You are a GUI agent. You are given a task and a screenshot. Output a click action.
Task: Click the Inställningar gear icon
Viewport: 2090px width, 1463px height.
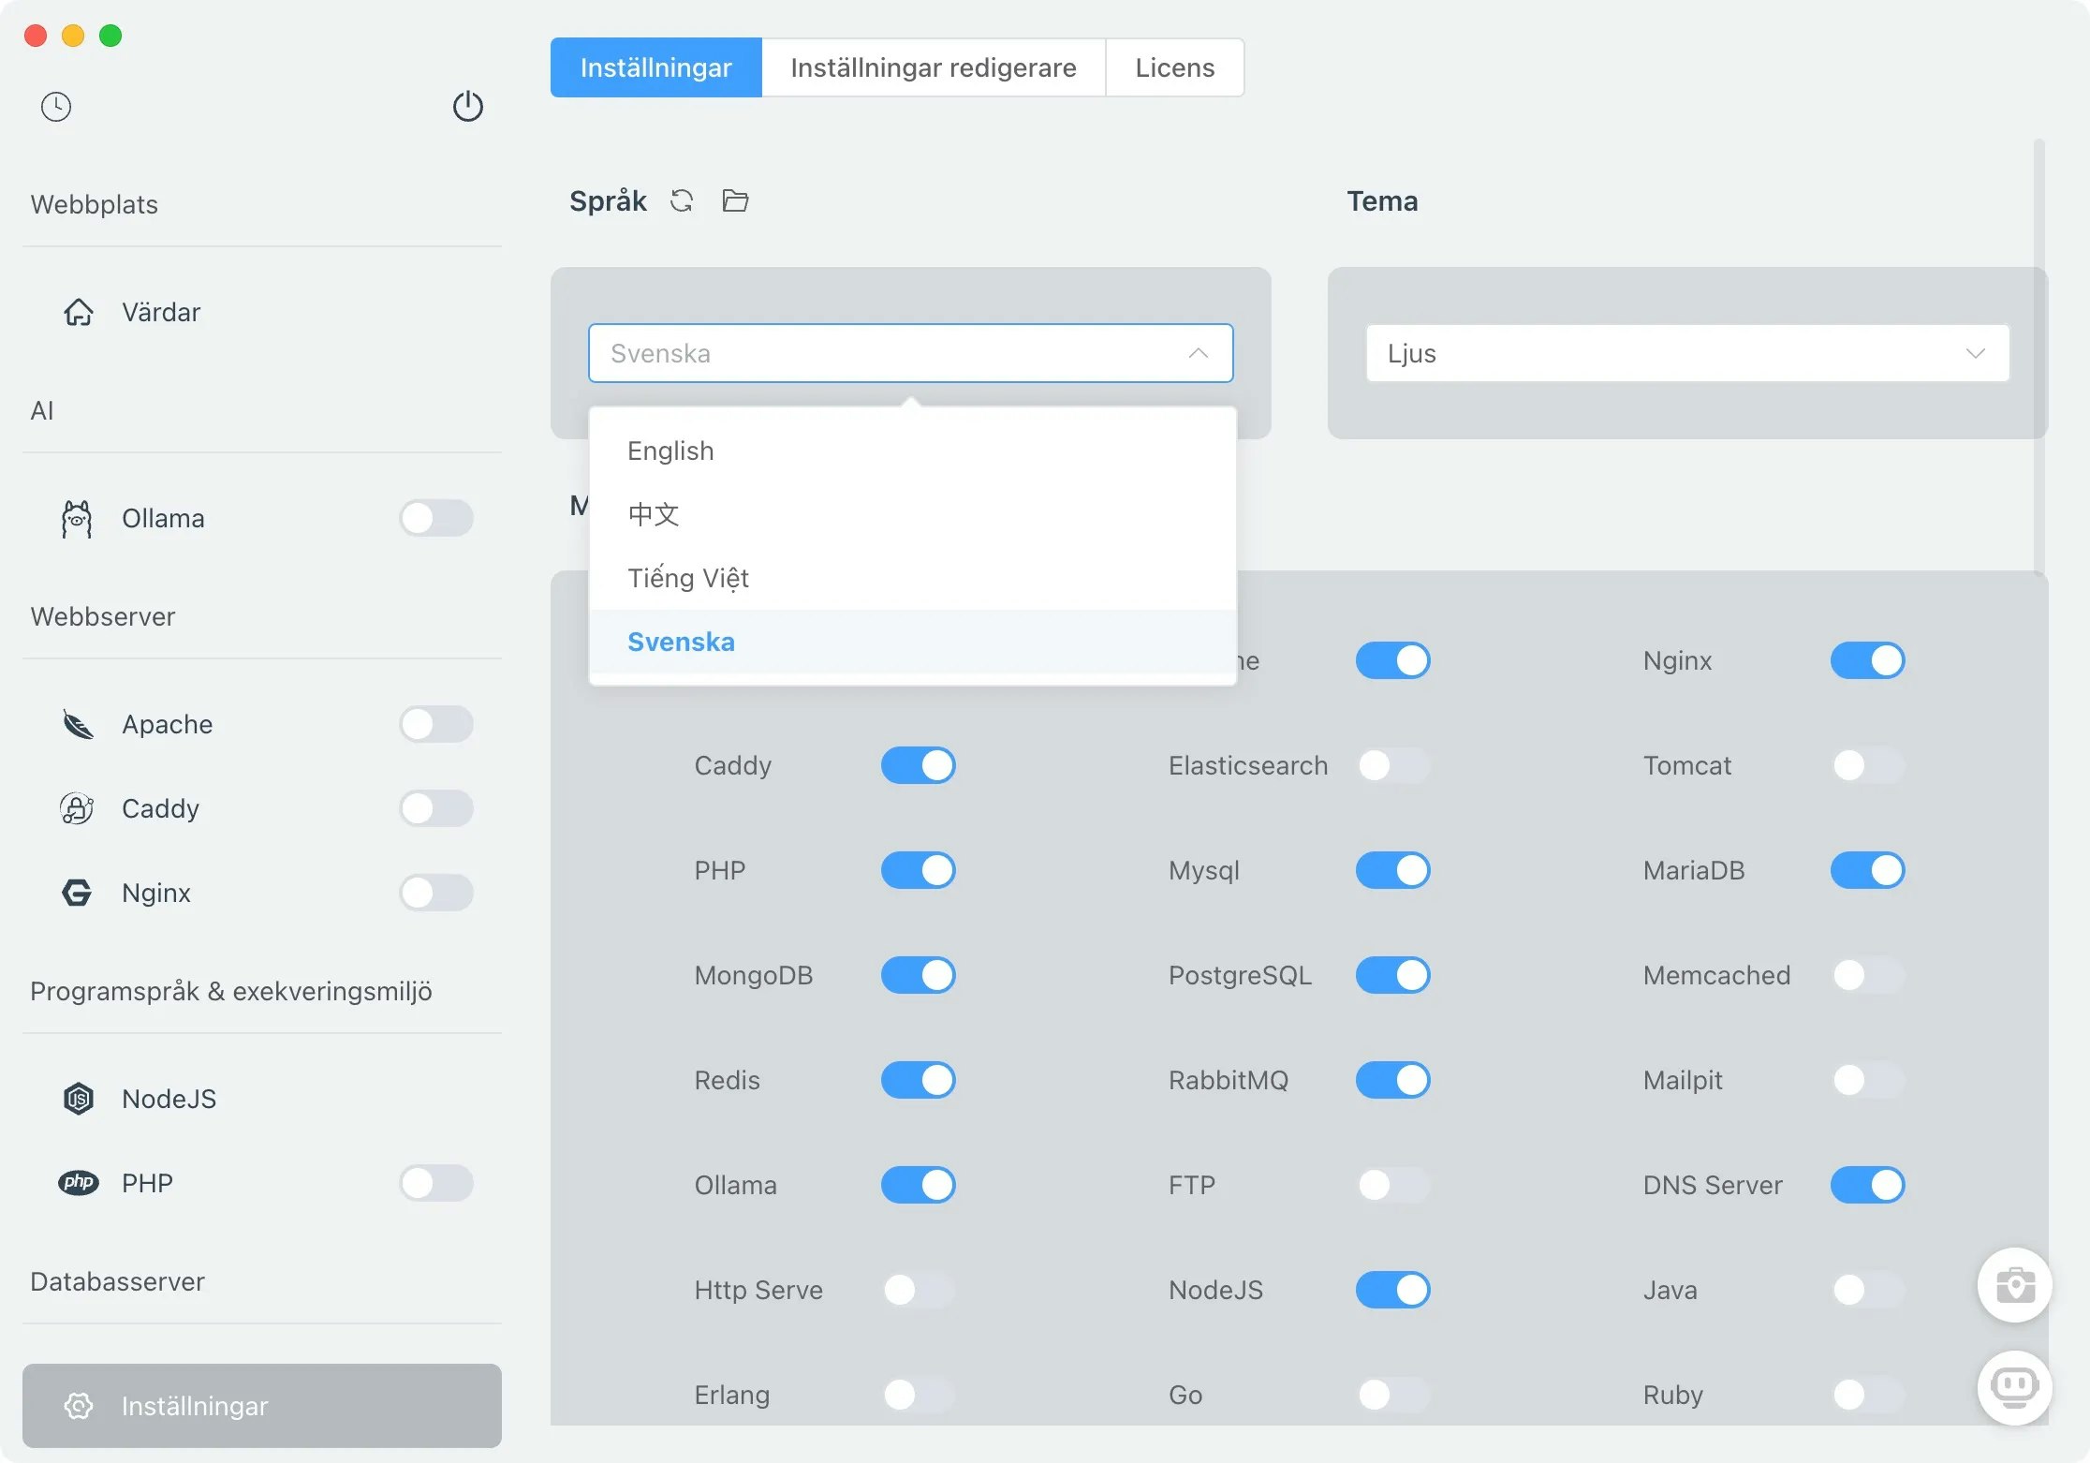(79, 1406)
